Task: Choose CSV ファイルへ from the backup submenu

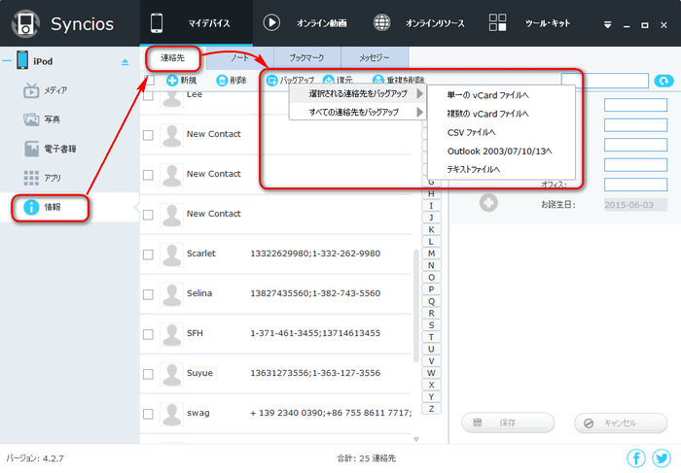Action: (x=471, y=132)
